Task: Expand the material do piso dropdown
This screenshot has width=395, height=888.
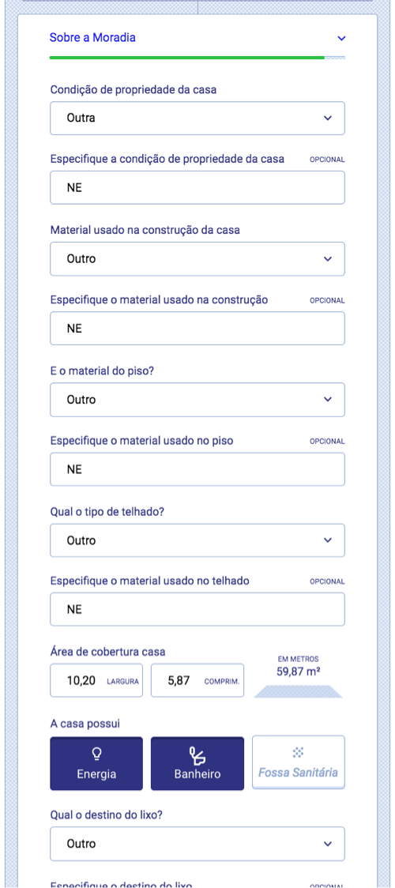Action: coord(197,399)
